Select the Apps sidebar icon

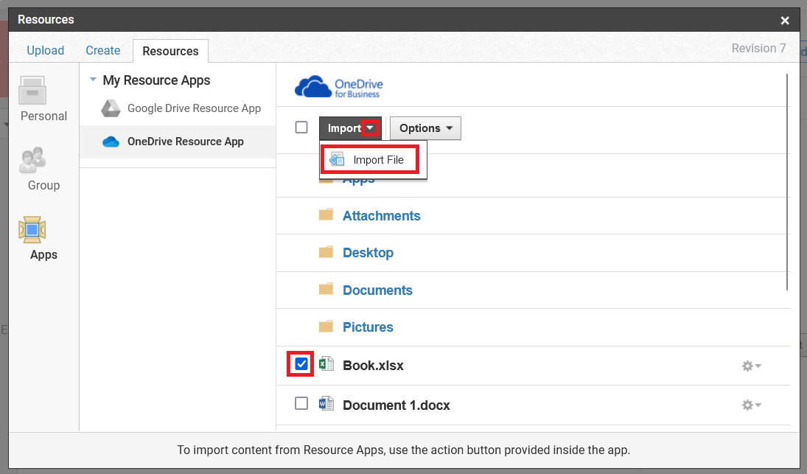coord(32,229)
